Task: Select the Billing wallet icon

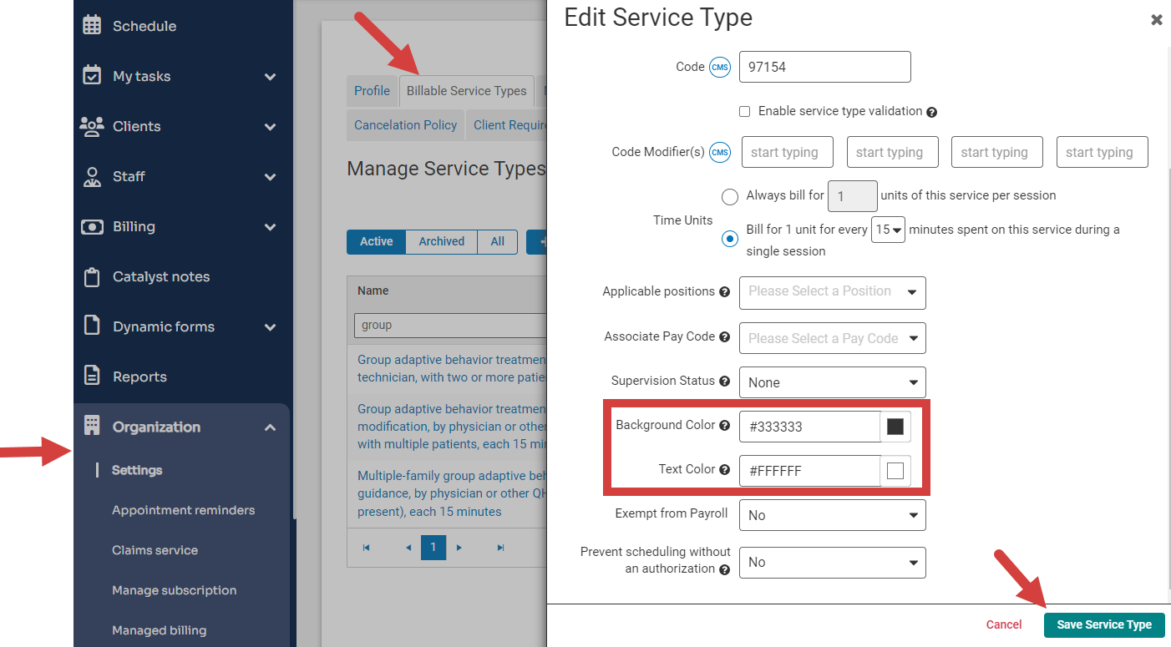Action: (91, 226)
